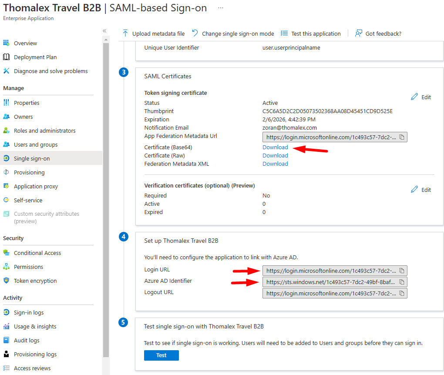
Task: Click the Roles and administrators icon
Action: 6,131
